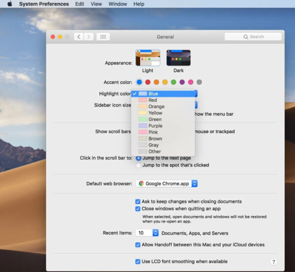295x272 pixels.
Task: Select the Dark appearance thumbnail
Action: point(178,58)
